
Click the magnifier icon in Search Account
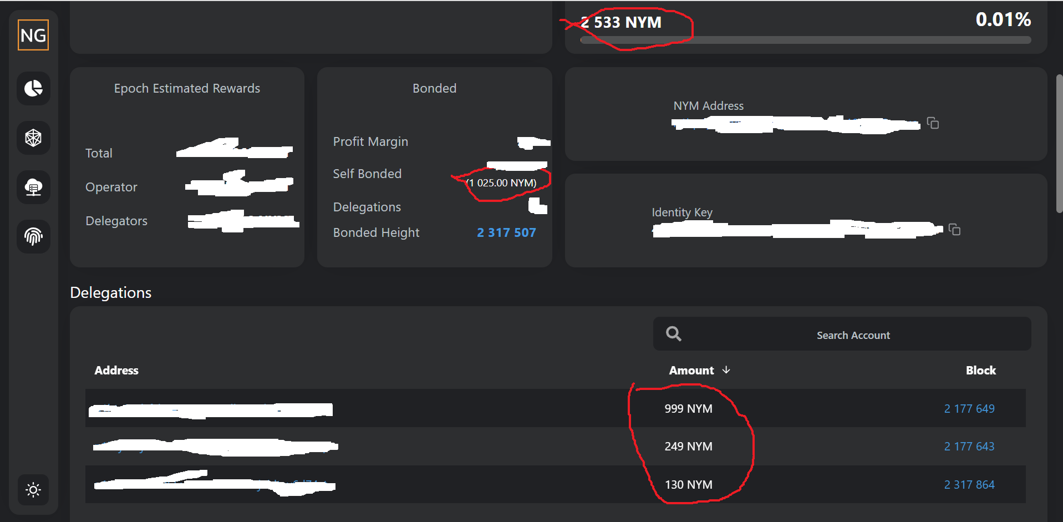click(x=673, y=333)
